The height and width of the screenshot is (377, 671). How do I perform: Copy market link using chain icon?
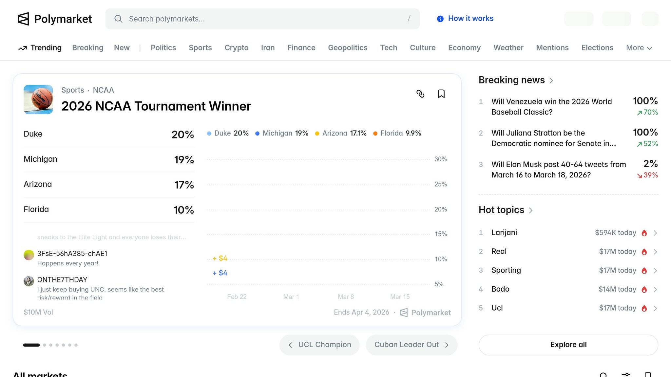[x=420, y=94]
